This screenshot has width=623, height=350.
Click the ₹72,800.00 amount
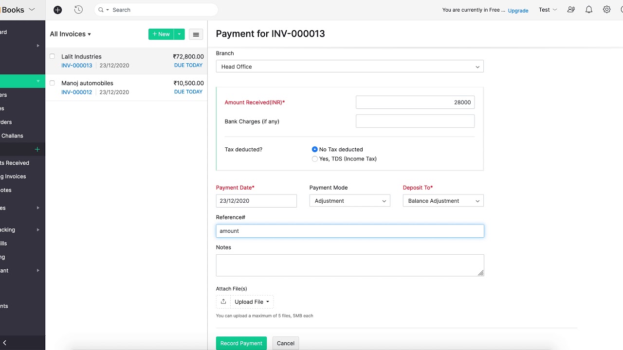188,56
